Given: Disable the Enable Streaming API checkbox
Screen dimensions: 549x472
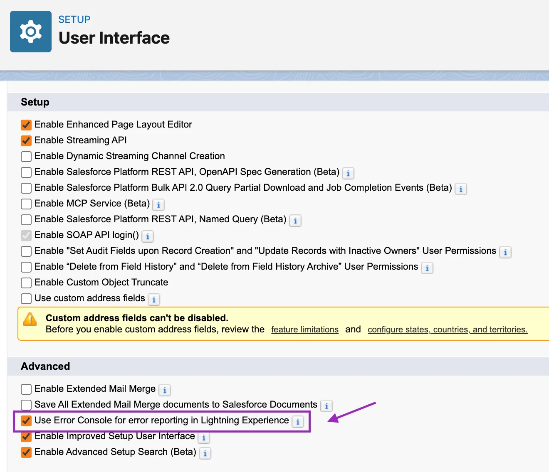Looking at the screenshot, I should point(26,140).
